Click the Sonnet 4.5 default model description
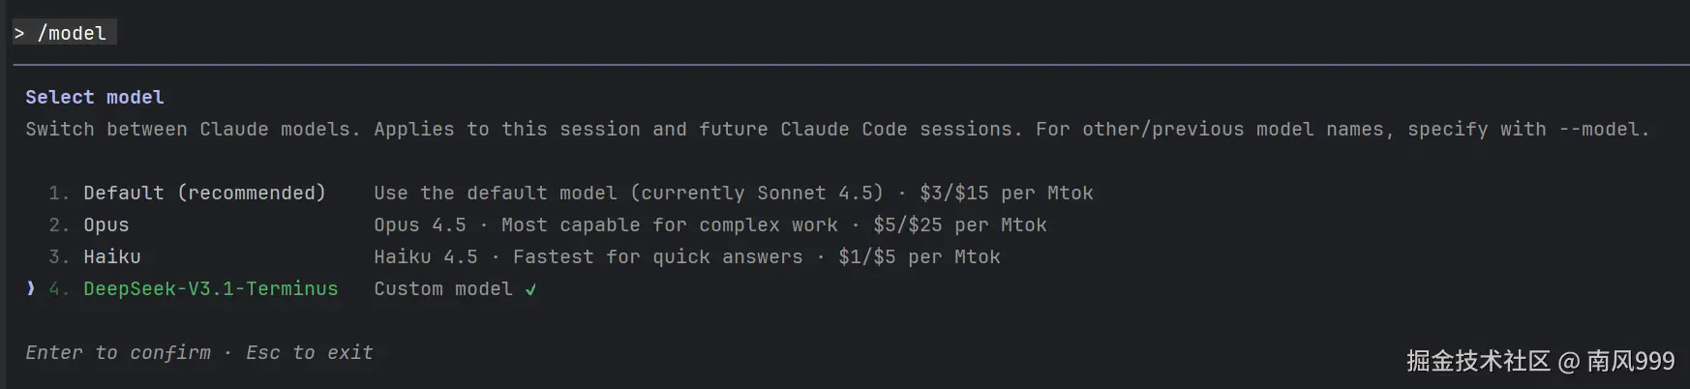Viewport: 1690px width, 389px height. click(628, 193)
